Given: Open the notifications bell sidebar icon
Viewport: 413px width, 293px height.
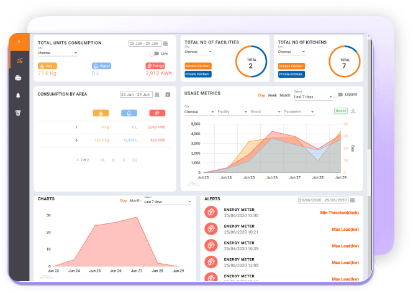Looking at the screenshot, I should (18, 95).
